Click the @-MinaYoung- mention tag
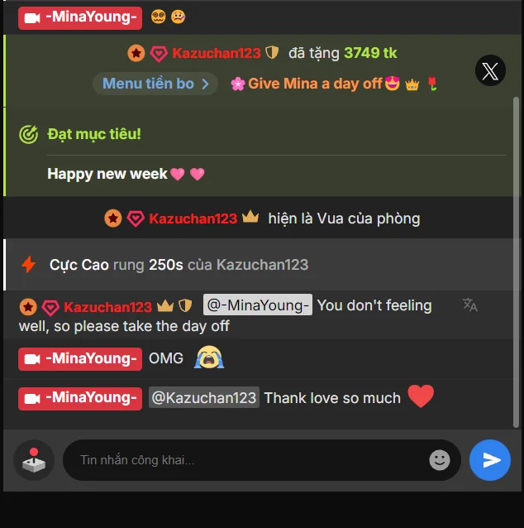524x528 pixels. 258,305
